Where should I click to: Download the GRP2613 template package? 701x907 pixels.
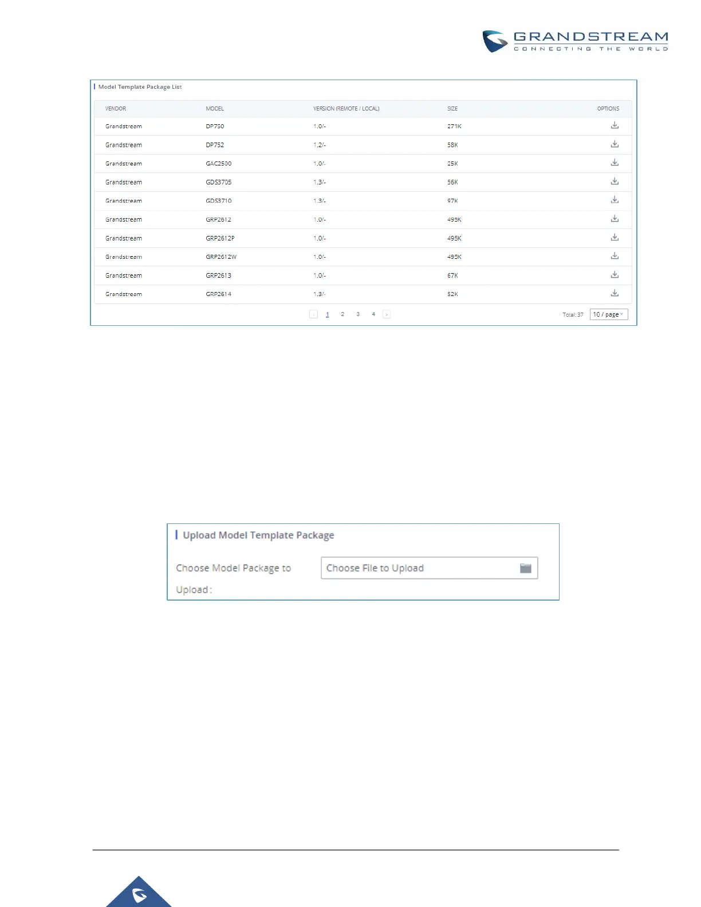[x=615, y=275]
